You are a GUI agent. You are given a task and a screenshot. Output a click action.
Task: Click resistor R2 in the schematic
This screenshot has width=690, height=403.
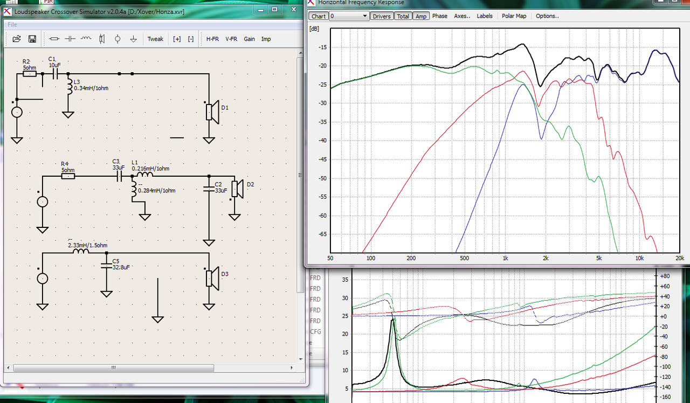click(x=30, y=73)
